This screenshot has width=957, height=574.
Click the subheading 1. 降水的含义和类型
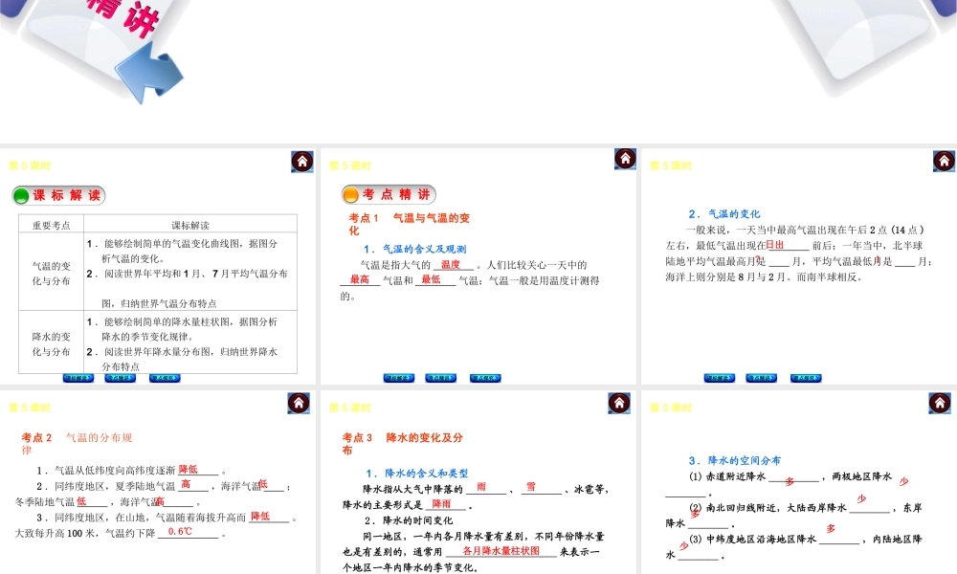point(417,474)
